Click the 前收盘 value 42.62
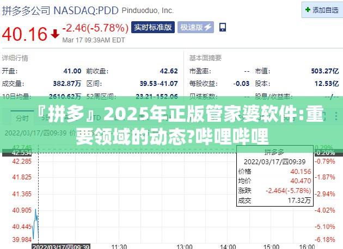This screenshot has height=249, width=343. tap(169, 71)
